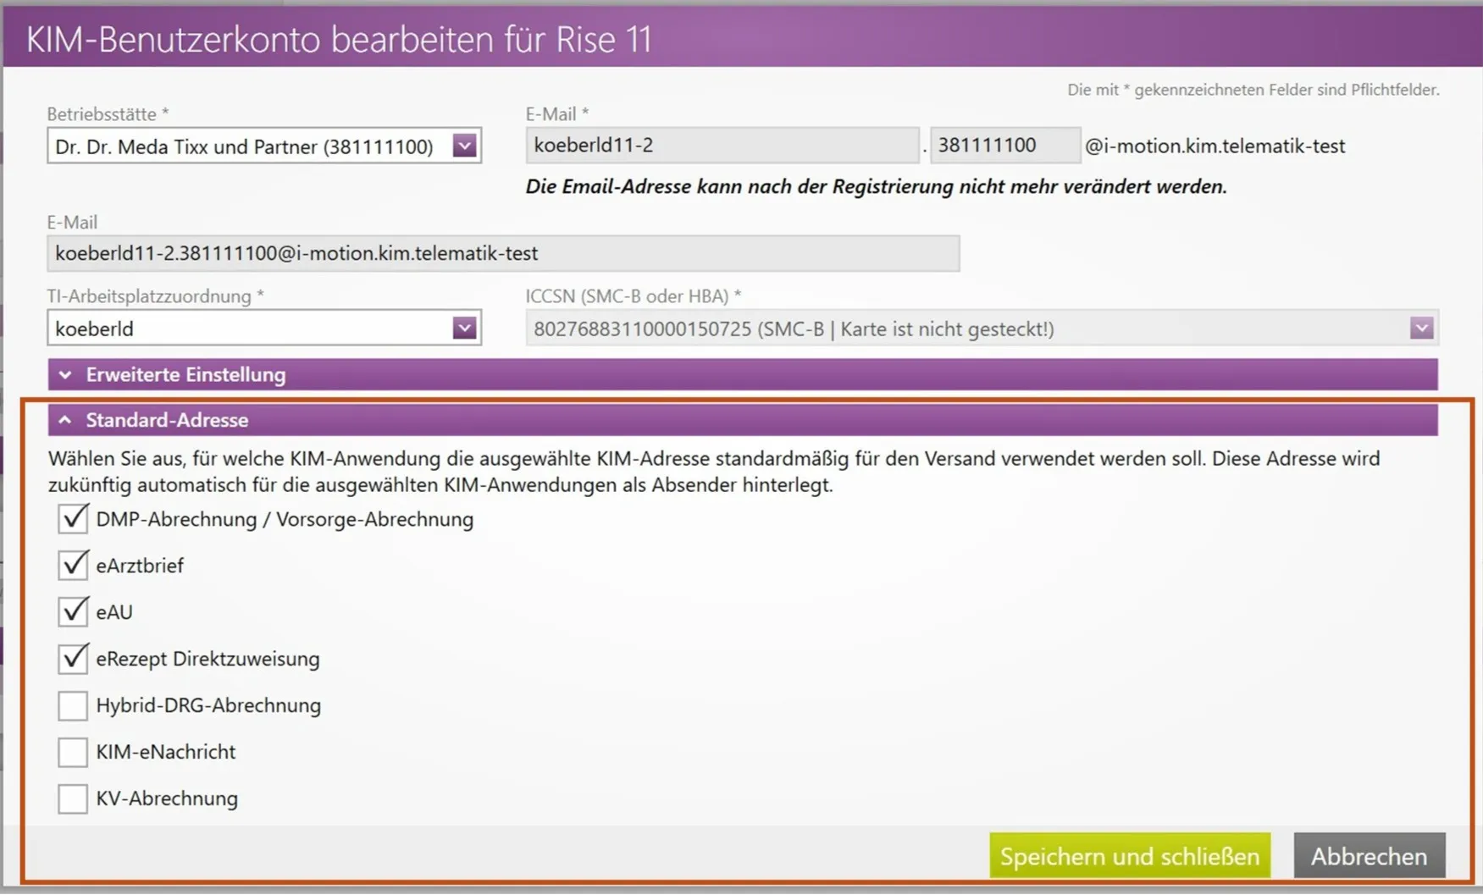The width and height of the screenshot is (1483, 895).
Task: Click Speichern und schließen button
Action: click(1129, 856)
